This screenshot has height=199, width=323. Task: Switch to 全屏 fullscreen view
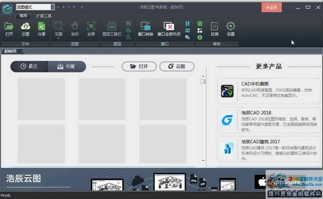(91, 26)
